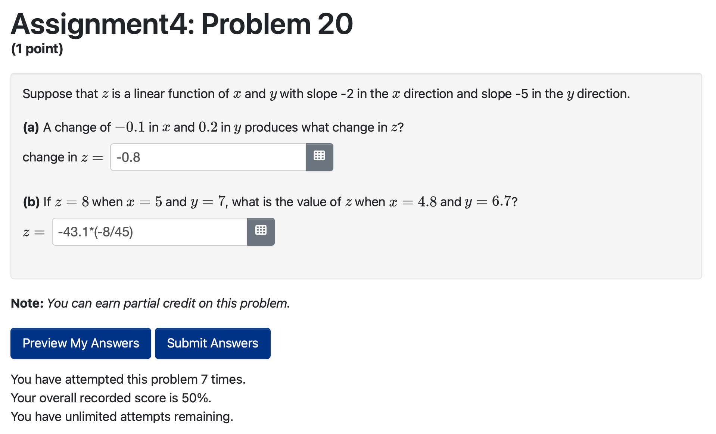The width and height of the screenshot is (716, 434).
Task: Click the math keypad icon beside the z answer
Action: coord(261,232)
